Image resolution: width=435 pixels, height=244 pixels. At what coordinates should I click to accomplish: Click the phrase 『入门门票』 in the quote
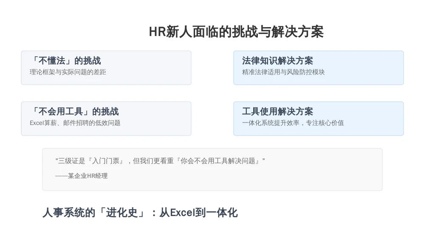[x=106, y=161]
